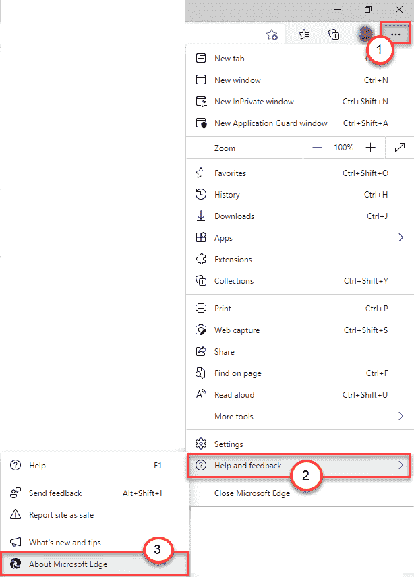Click the zoom out minus button
Image resolution: width=414 pixels, height=577 pixels.
[317, 148]
